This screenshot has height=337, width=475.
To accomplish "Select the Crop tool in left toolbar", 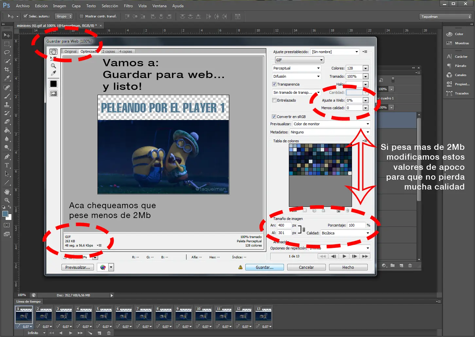I will point(7,69).
